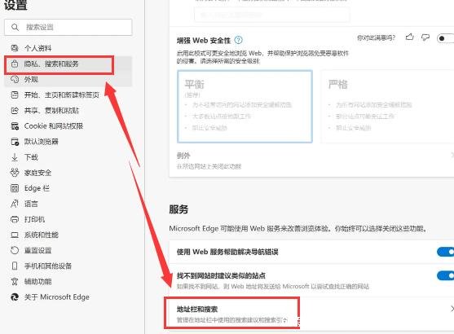This screenshot has width=454, height=334.
Task: Click help question mark next to 增强 Web 安全性
Action: (238, 40)
